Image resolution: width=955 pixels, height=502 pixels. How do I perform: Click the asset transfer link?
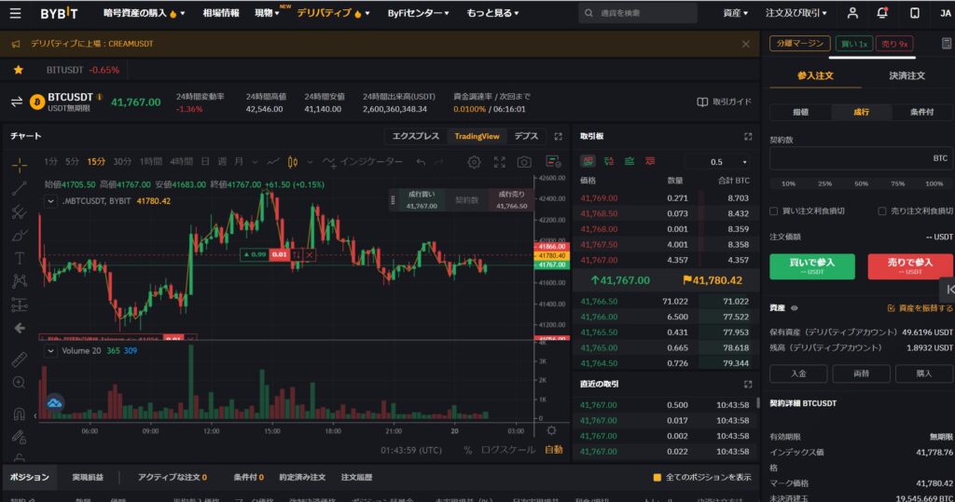point(920,308)
